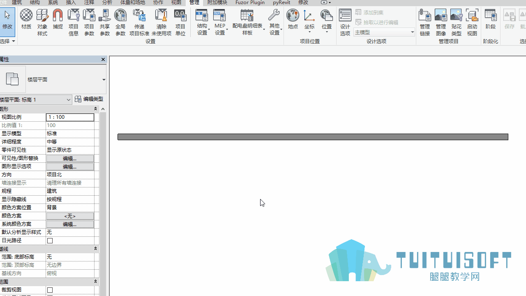This screenshot has height=296, width=526.
Task: Open 对象样式 (Object Styles)
Action: click(42, 22)
